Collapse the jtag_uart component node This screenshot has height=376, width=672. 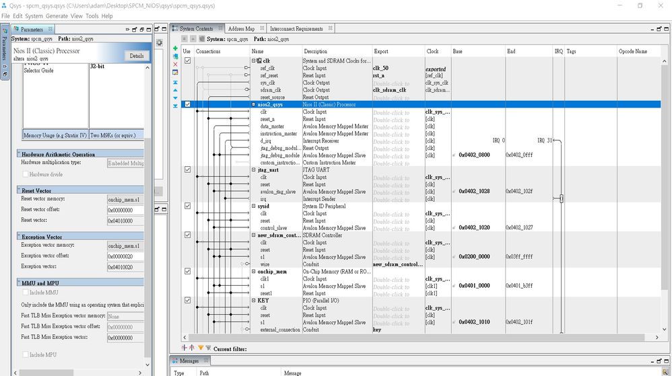tap(254, 170)
